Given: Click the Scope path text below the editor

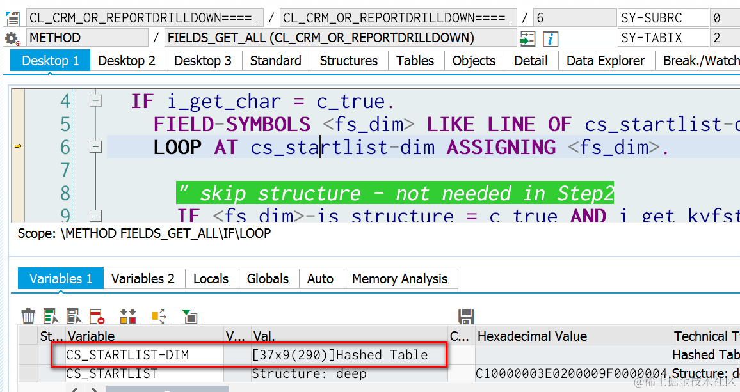Looking at the screenshot, I should point(145,233).
